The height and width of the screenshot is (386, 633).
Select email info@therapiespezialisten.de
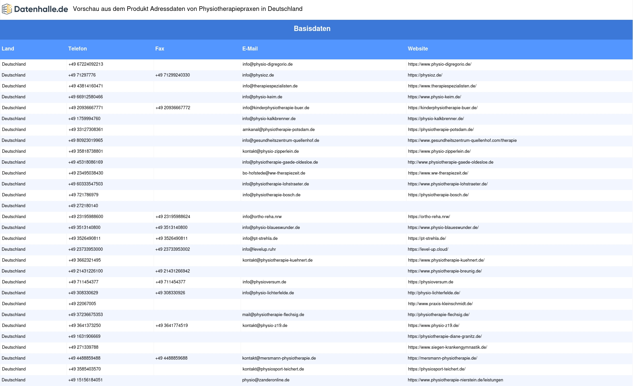270,86
